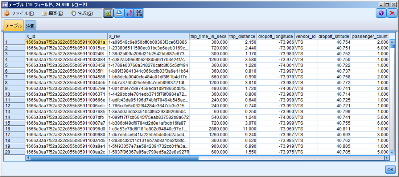Select the trip_time_in_secs column header
The height and width of the screenshot is (177, 399).
(x=209, y=36)
